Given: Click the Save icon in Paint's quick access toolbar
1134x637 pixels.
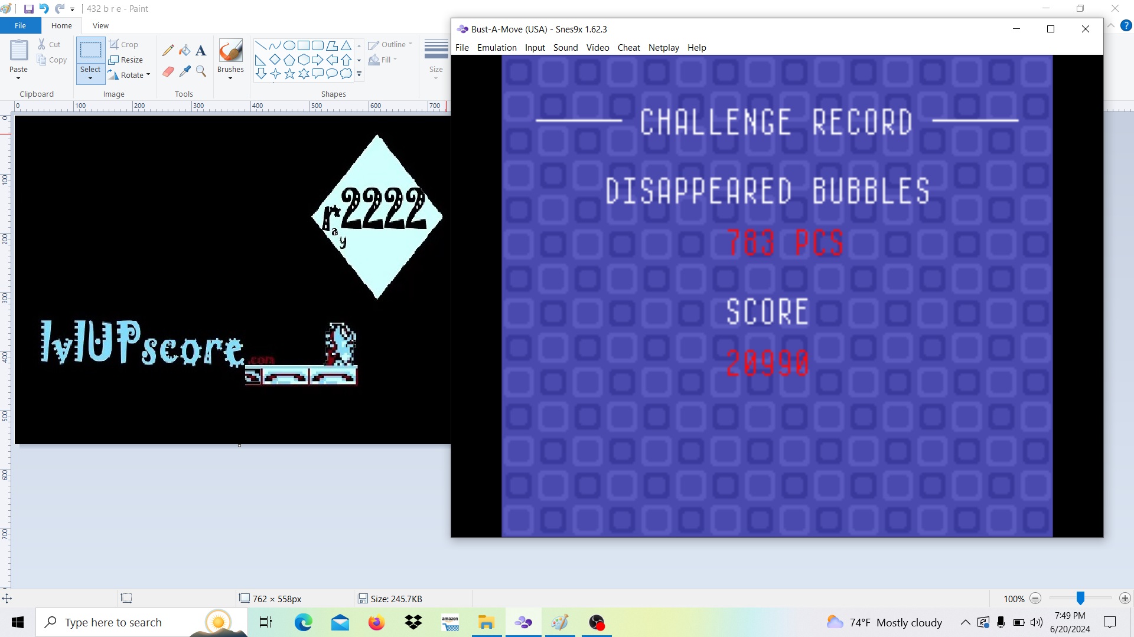Looking at the screenshot, I should 28,9.
